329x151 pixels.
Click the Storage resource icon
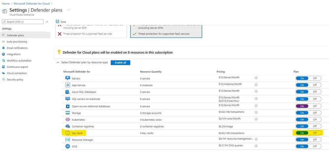pos(68,113)
